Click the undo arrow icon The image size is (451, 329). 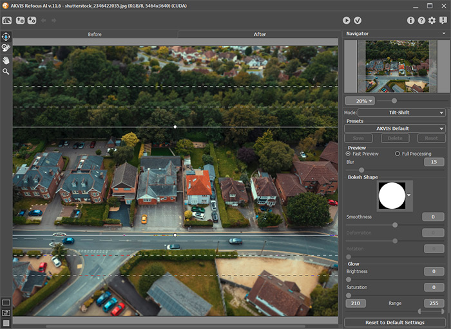coord(44,21)
